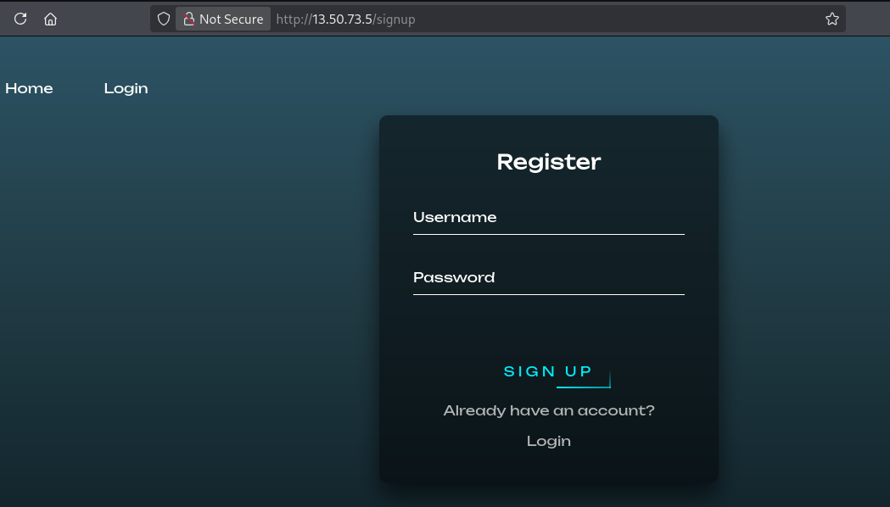Click the crossed-out lock icon
The height and width of the screenshot is (507, 890).
(189, 19)
